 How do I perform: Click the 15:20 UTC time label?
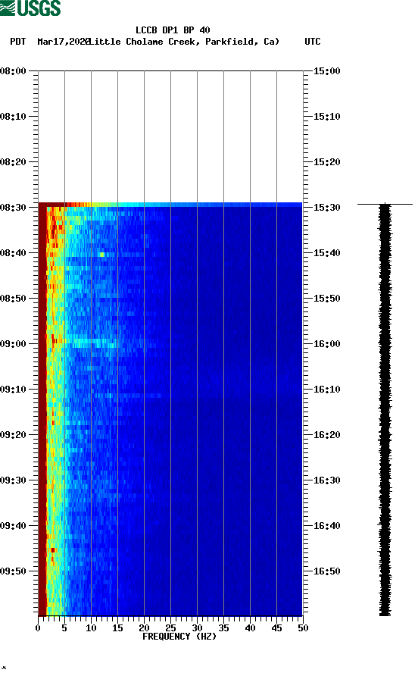[326, 162]
